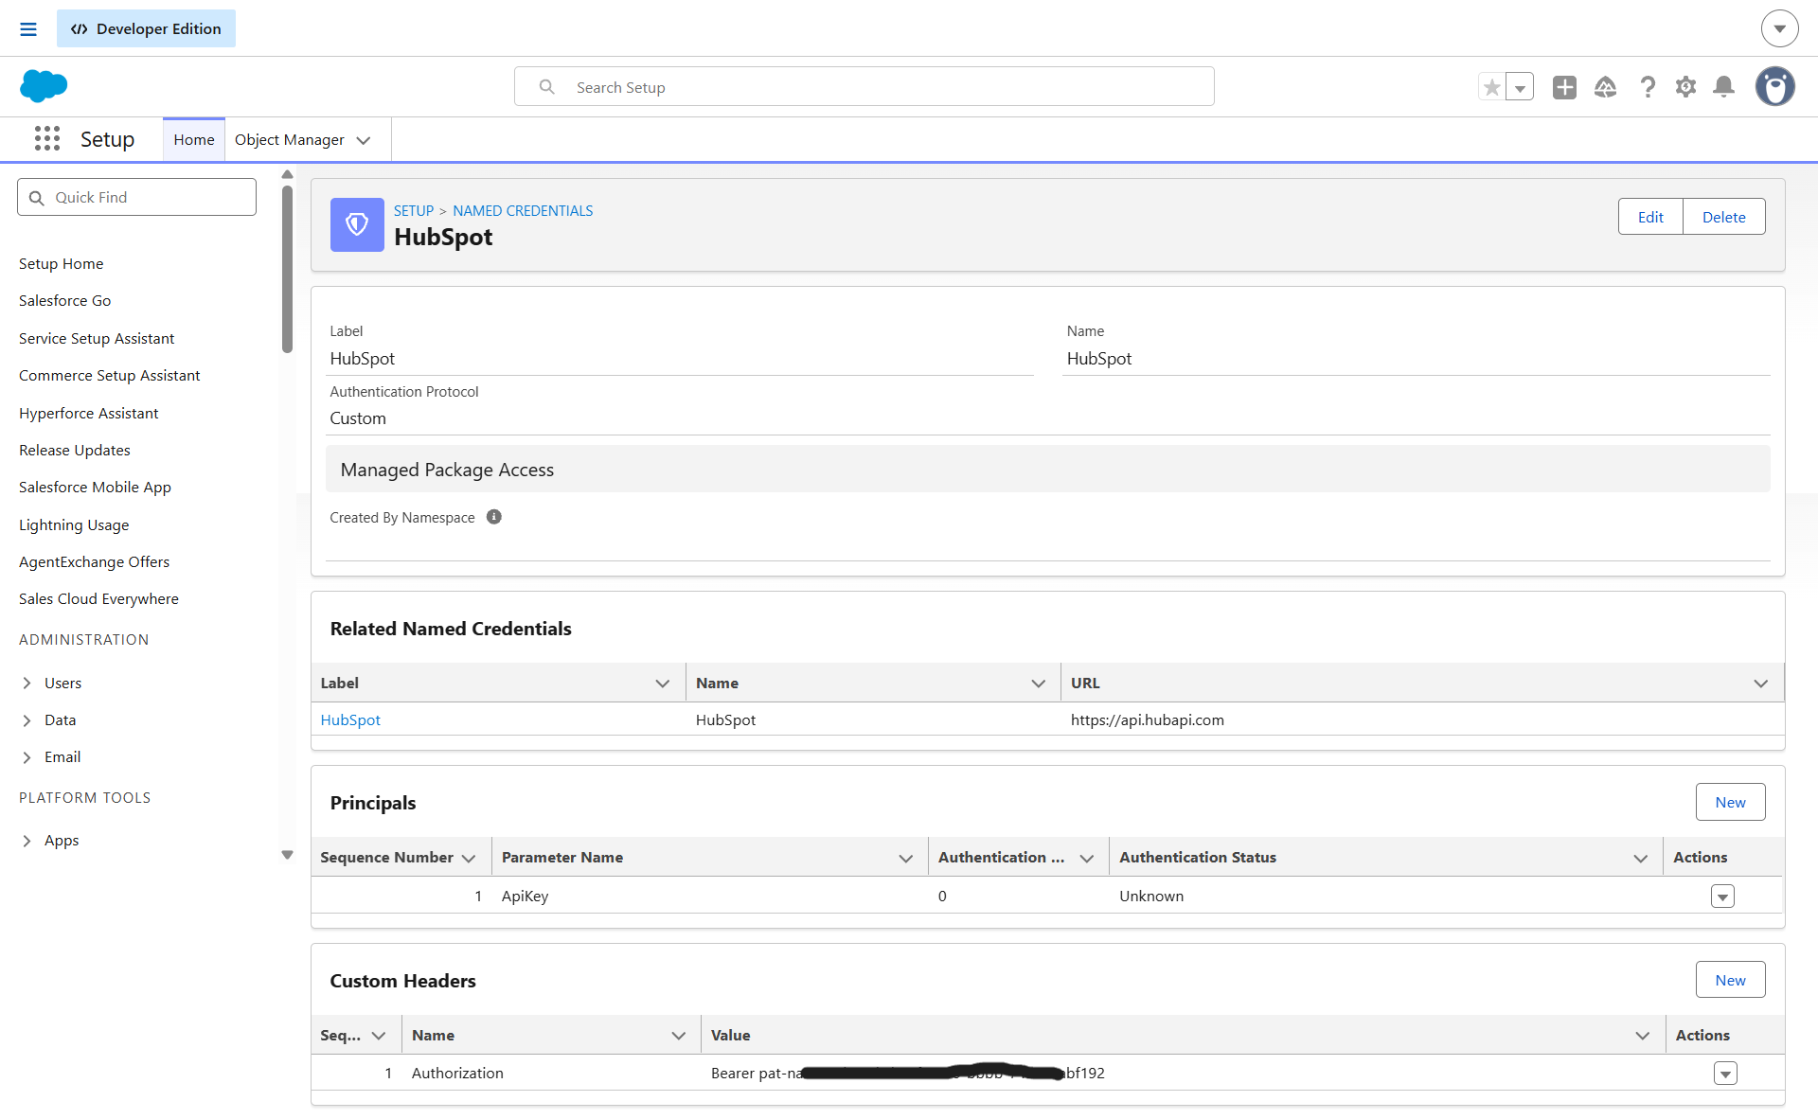The width and height of the screenshot is (1818, 1119).
Task: Open the Custom Headers Value column chevron
Action: (1643, 1036)
